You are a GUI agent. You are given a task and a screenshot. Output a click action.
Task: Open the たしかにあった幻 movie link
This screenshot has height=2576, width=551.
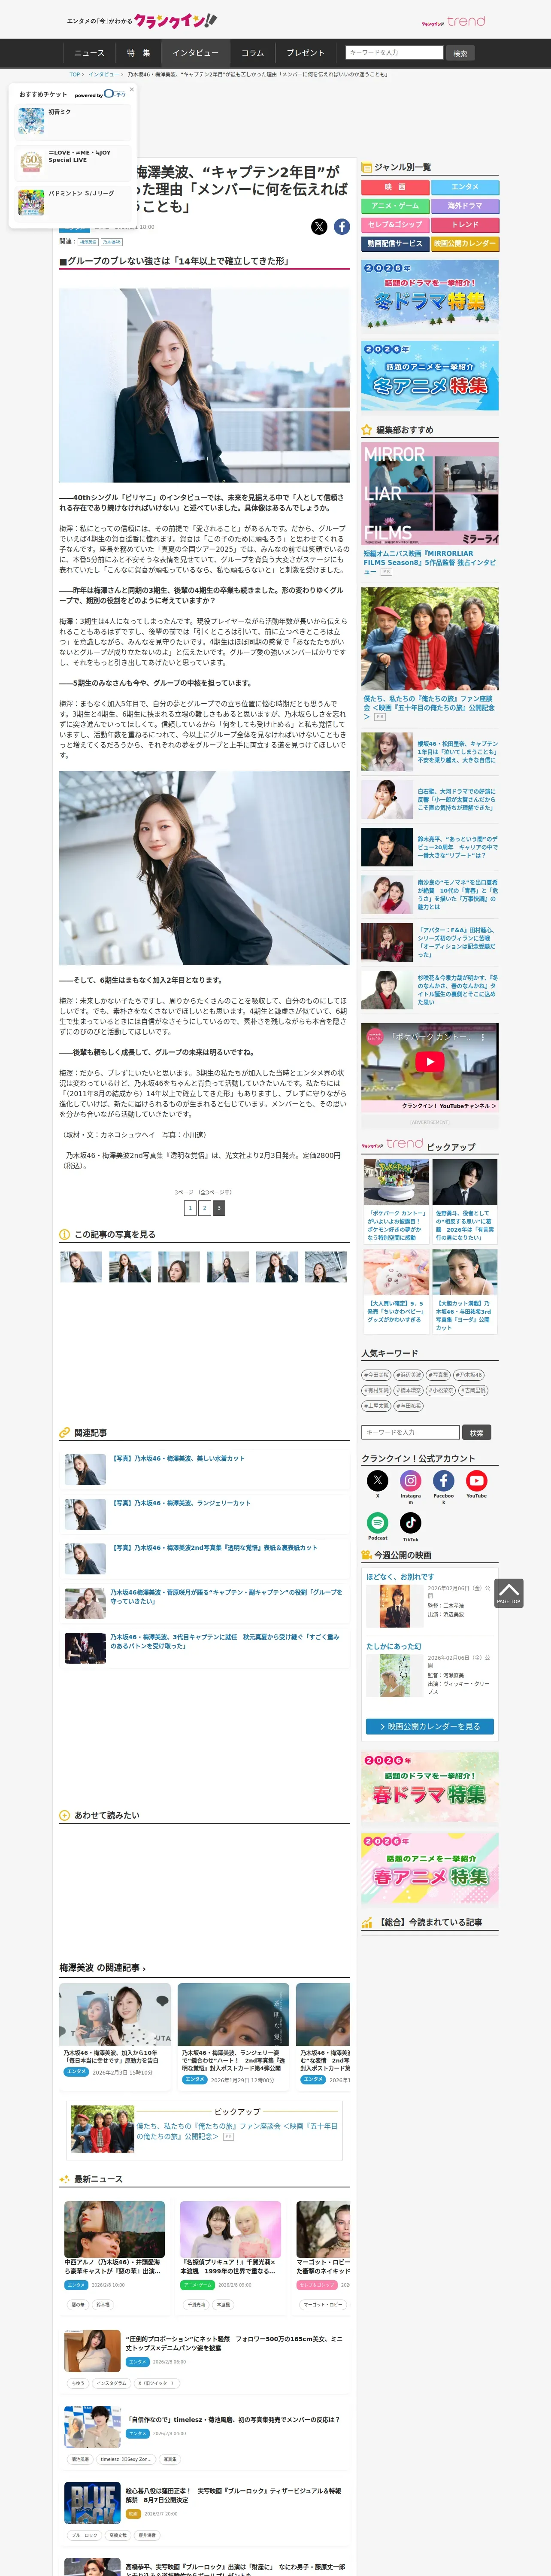coord(394,1646)
